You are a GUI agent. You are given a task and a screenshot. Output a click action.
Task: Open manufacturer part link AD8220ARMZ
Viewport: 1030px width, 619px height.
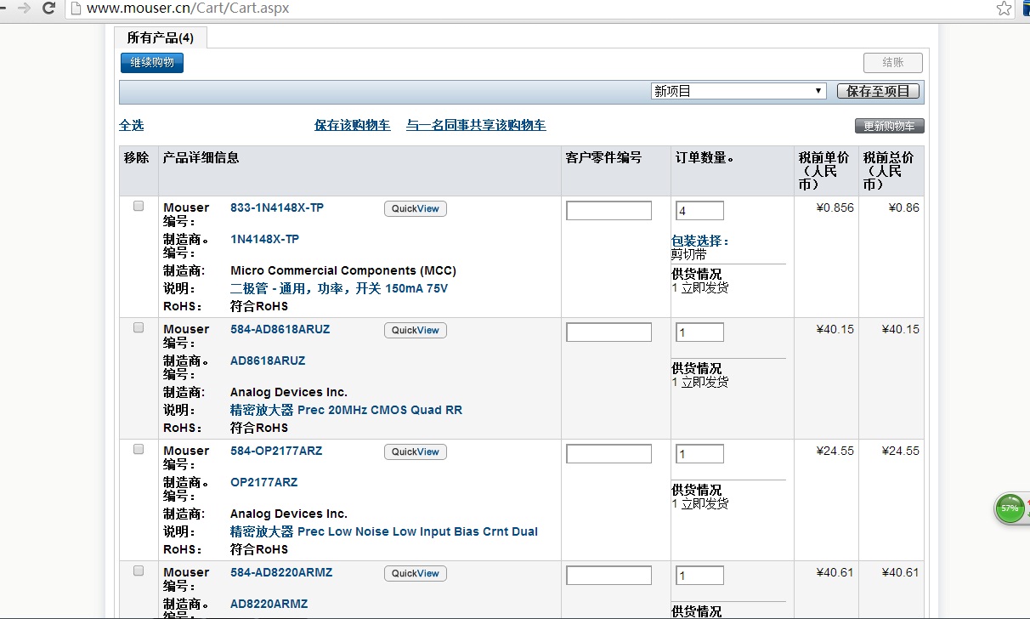tap(269, 604)
